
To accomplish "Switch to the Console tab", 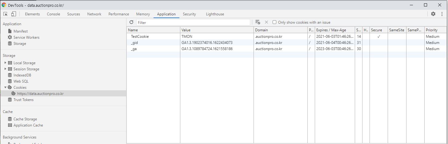I will [x=53, y=14].
